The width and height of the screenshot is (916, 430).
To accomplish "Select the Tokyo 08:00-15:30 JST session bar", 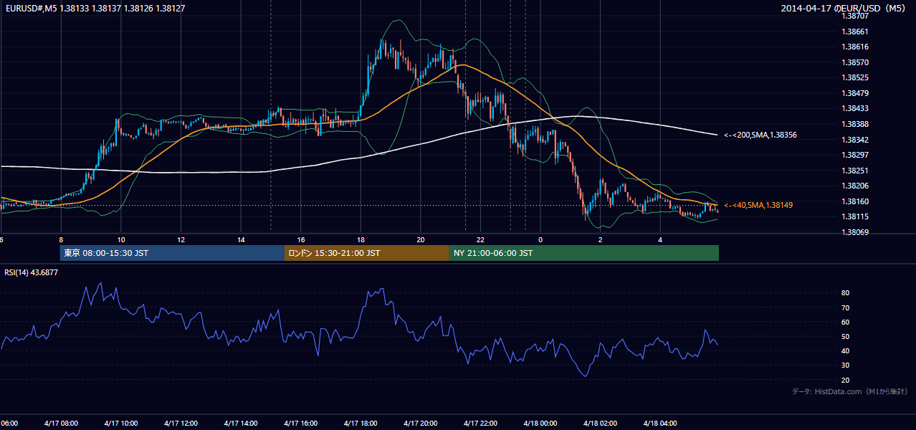I will (x=172, y=253).
